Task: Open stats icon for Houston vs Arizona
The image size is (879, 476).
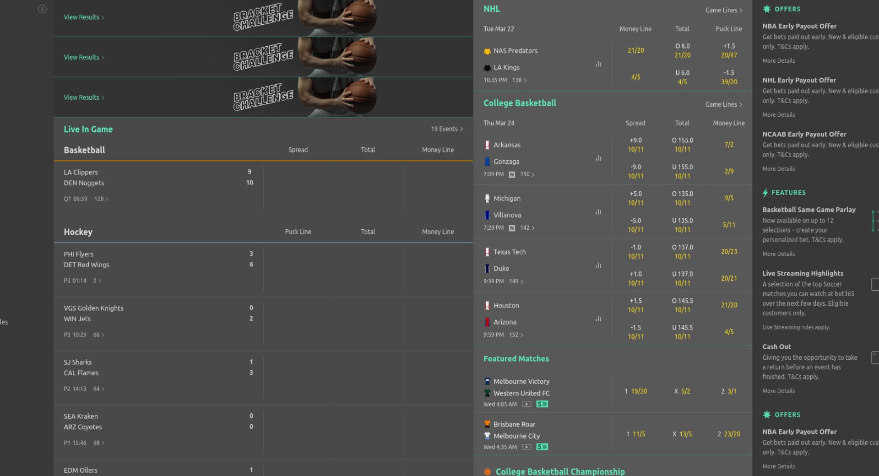Action: [x=598, y=319]
